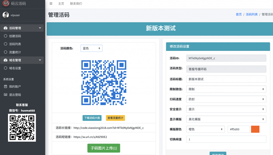Collapse the 活码管理 menu chevron
Screen dimensions: 273x155
[40, 28]
